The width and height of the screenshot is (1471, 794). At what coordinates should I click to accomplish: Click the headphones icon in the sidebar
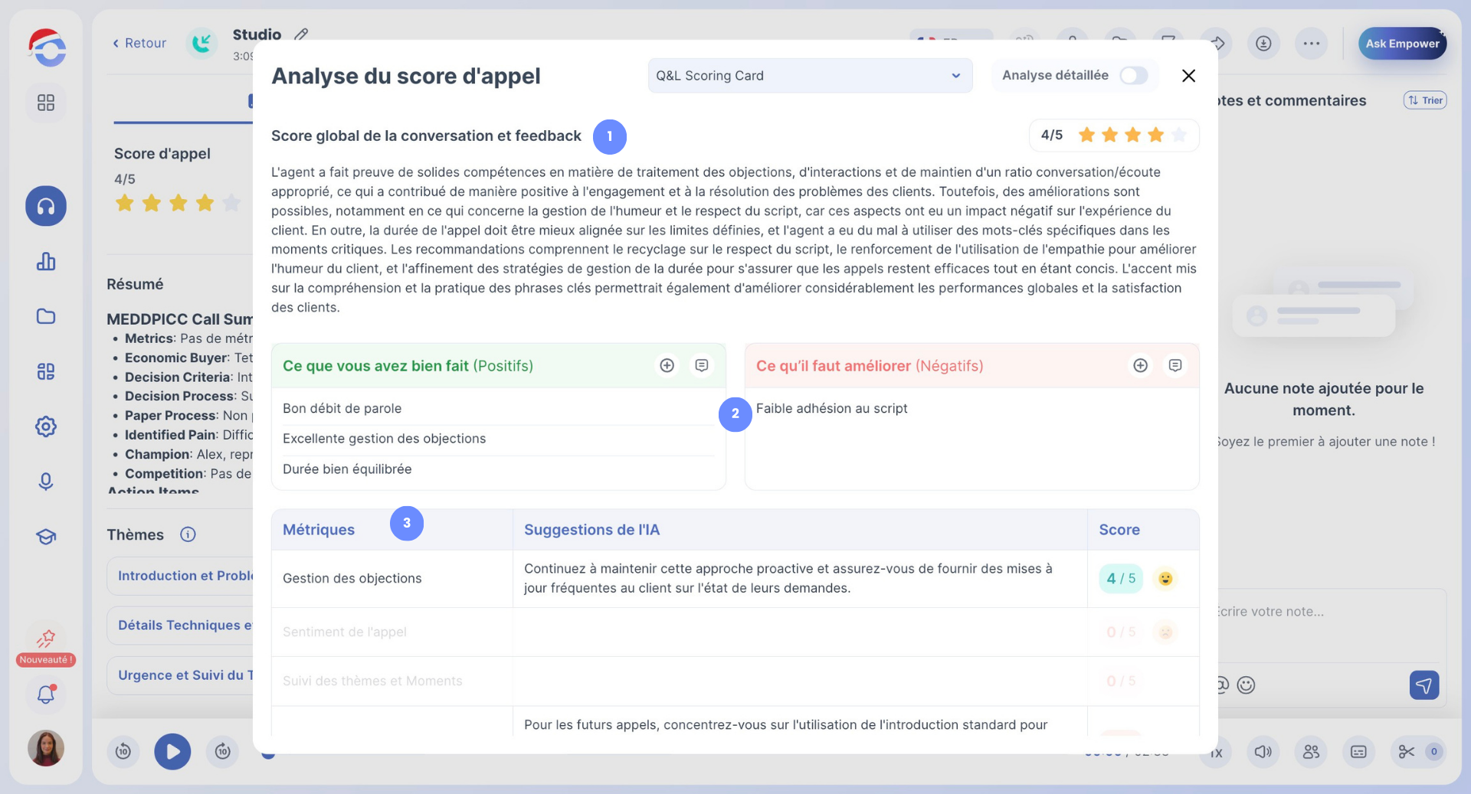coord(46,206)
